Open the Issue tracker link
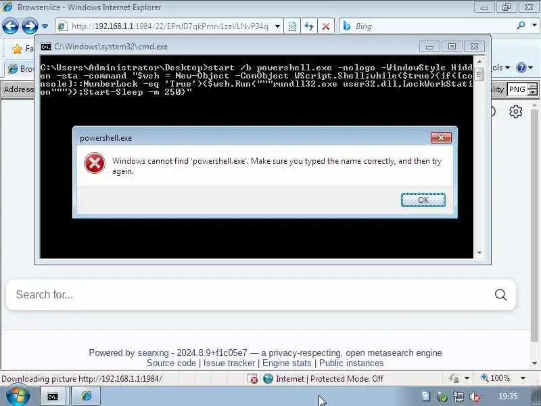The height and width of the screenshot is (406, 541). click(x=229, y=363)
